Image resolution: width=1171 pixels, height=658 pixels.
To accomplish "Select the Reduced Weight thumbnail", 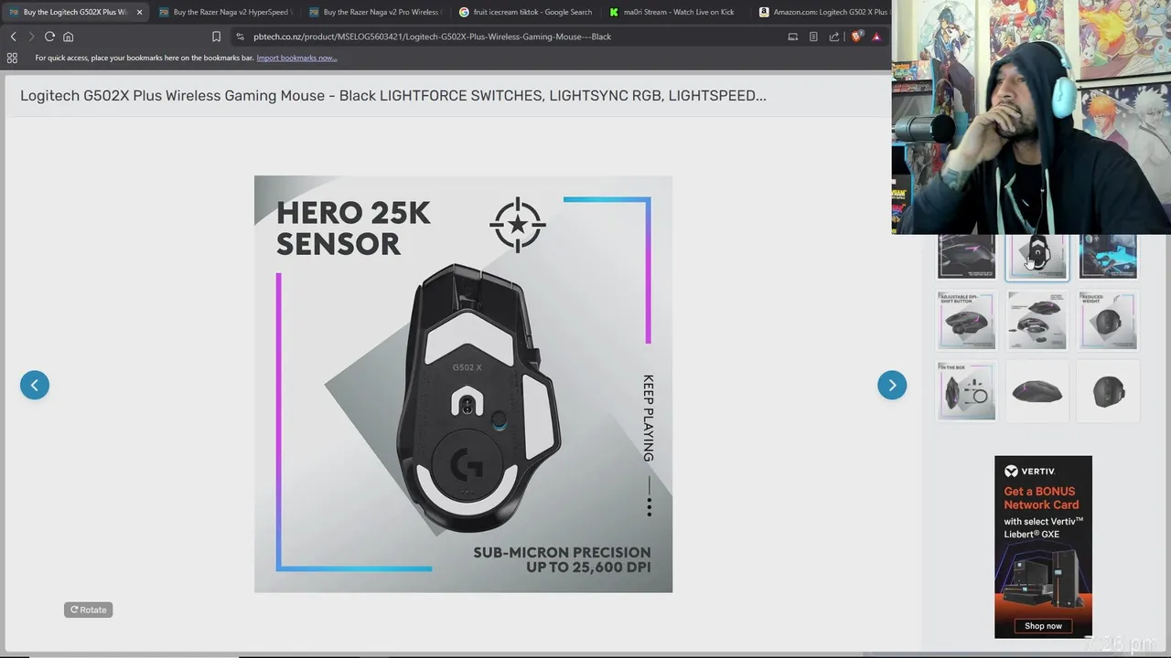I will click(1108, 321).
